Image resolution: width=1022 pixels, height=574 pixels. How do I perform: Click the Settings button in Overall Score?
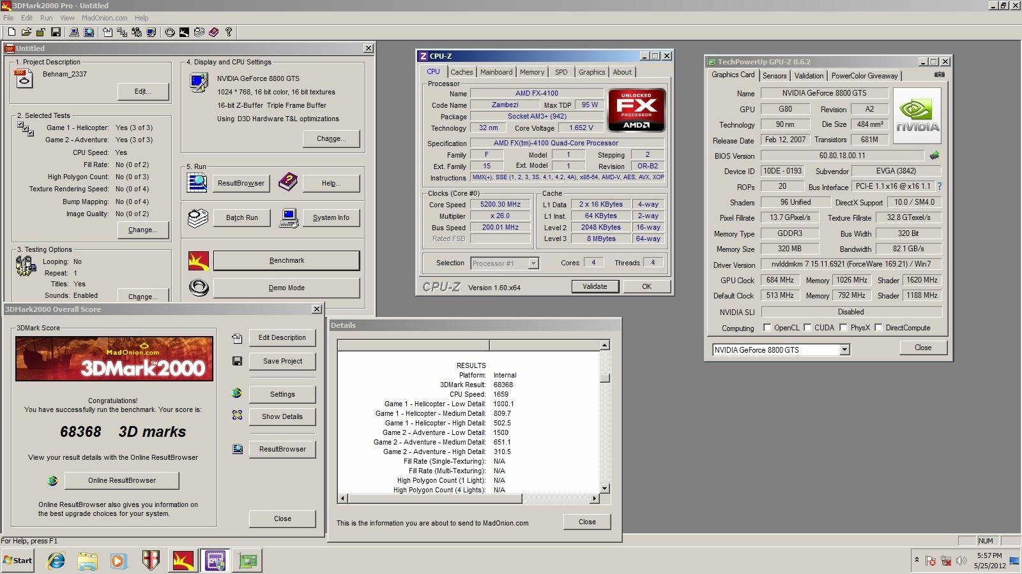click(282, 394)
